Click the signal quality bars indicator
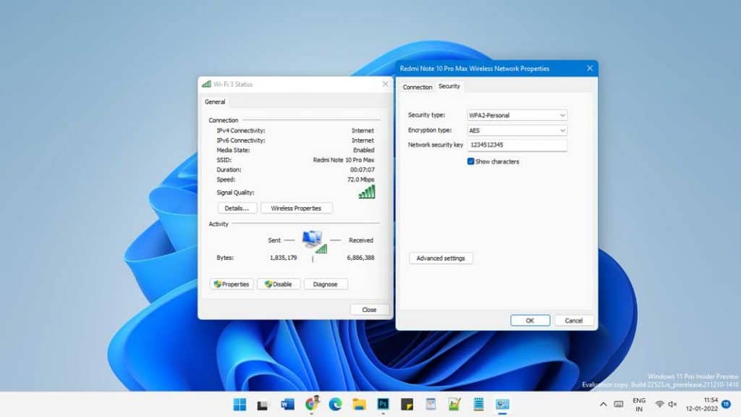 [x=365, y=191]
